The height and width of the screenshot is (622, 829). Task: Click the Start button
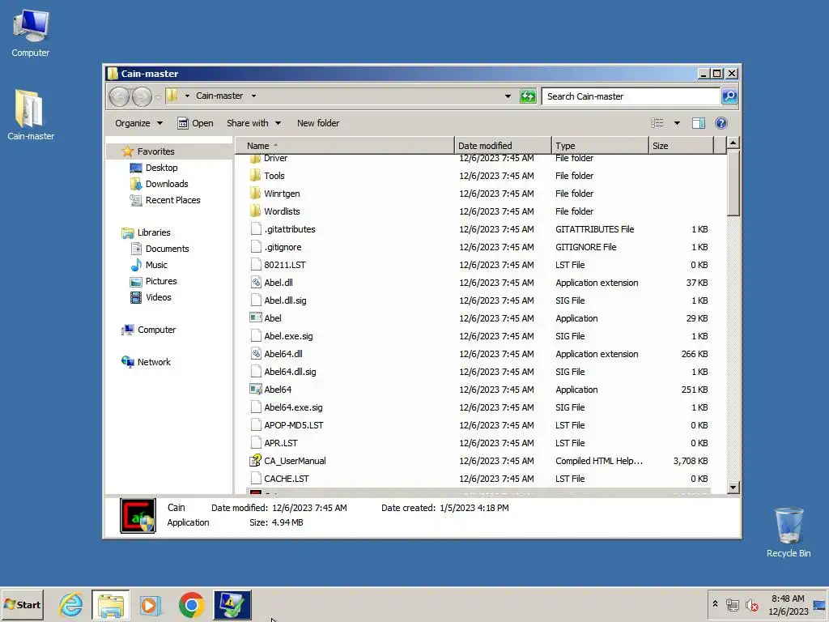pos(22,604)
